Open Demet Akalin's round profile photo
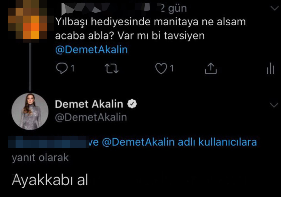The image size is (281, 197). point(30,111)
